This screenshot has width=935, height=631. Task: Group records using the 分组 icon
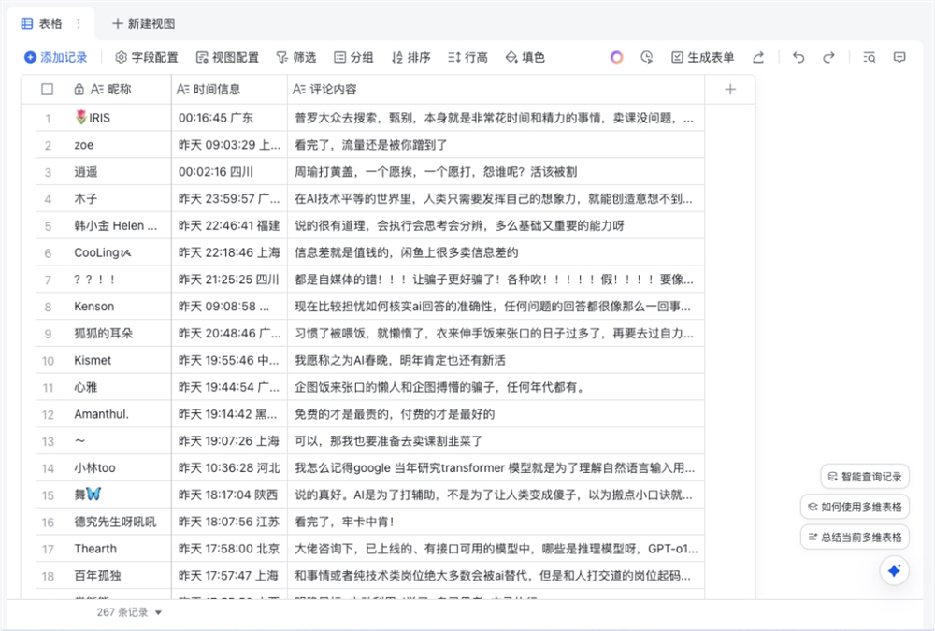353,57
